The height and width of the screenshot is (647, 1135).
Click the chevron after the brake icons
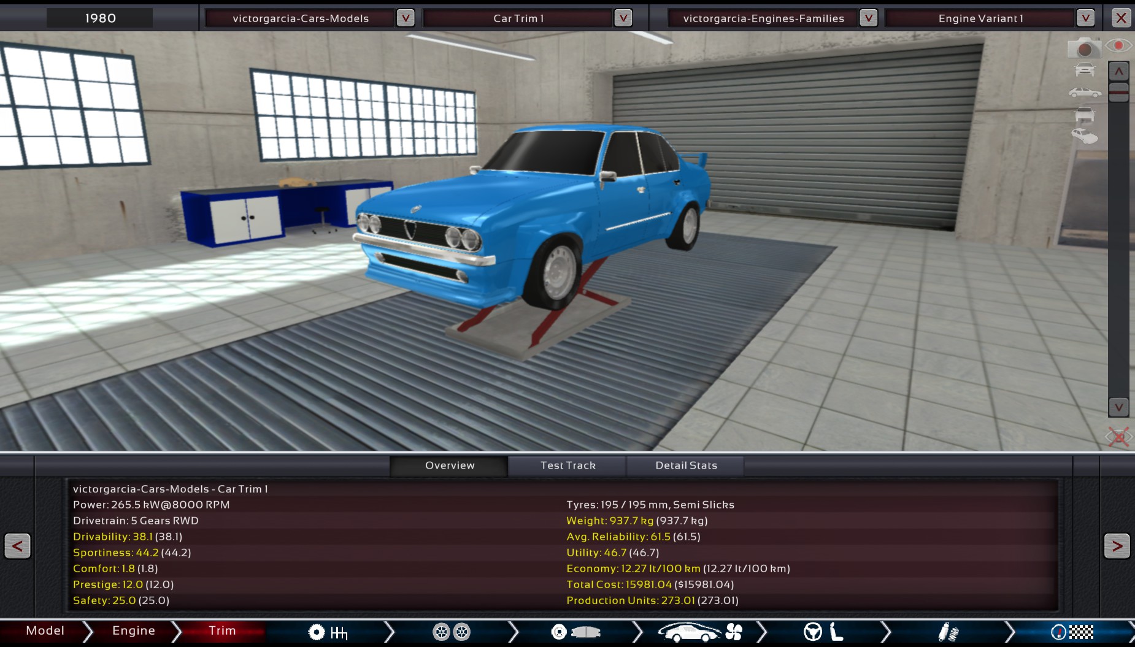(x=637, y=632)
